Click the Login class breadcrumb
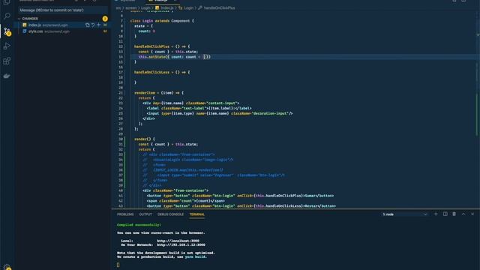The height and width of the screenshot is (270, 480). click(188, 8)
